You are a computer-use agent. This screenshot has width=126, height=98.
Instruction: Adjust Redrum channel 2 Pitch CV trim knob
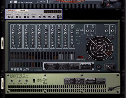[20, 46]
